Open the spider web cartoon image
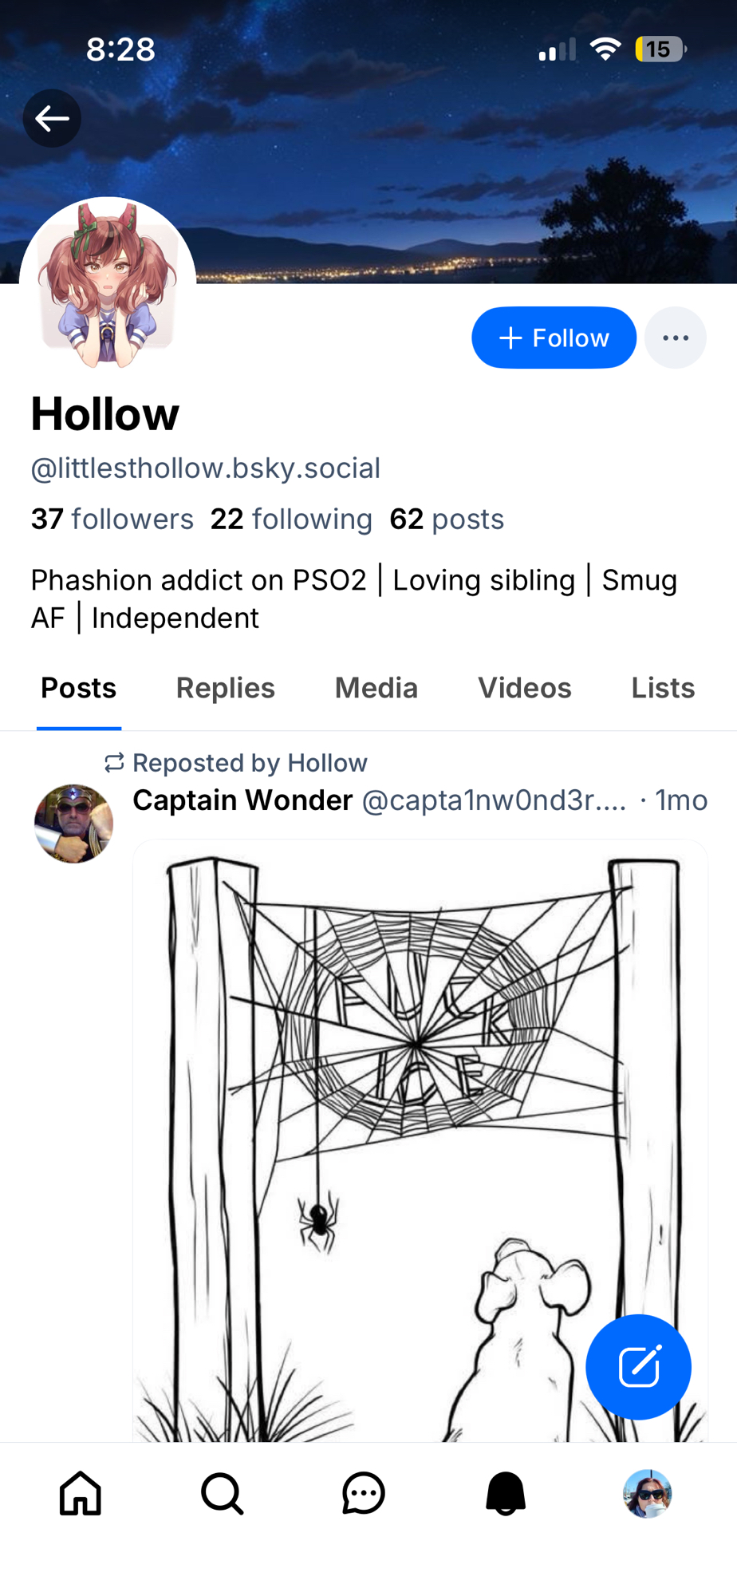737x1596 pixels. point(420,1117)
